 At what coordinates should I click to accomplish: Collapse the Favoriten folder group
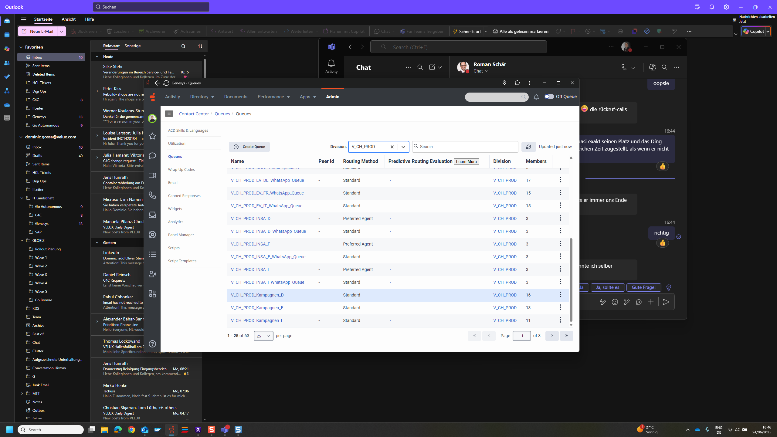coord(21,47)
